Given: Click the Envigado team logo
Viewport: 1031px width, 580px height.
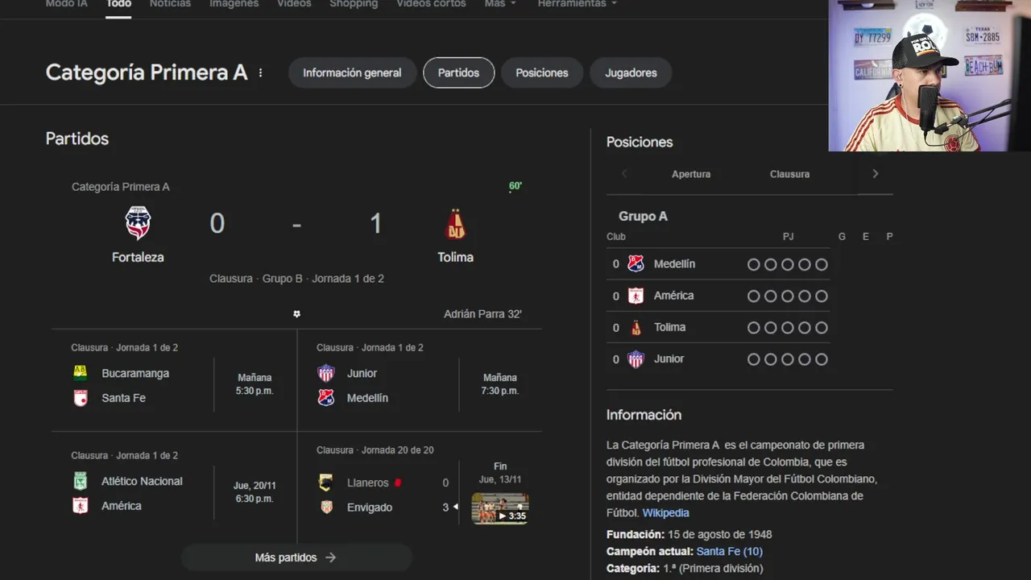Looking at the screenshot, I should 326,507.
